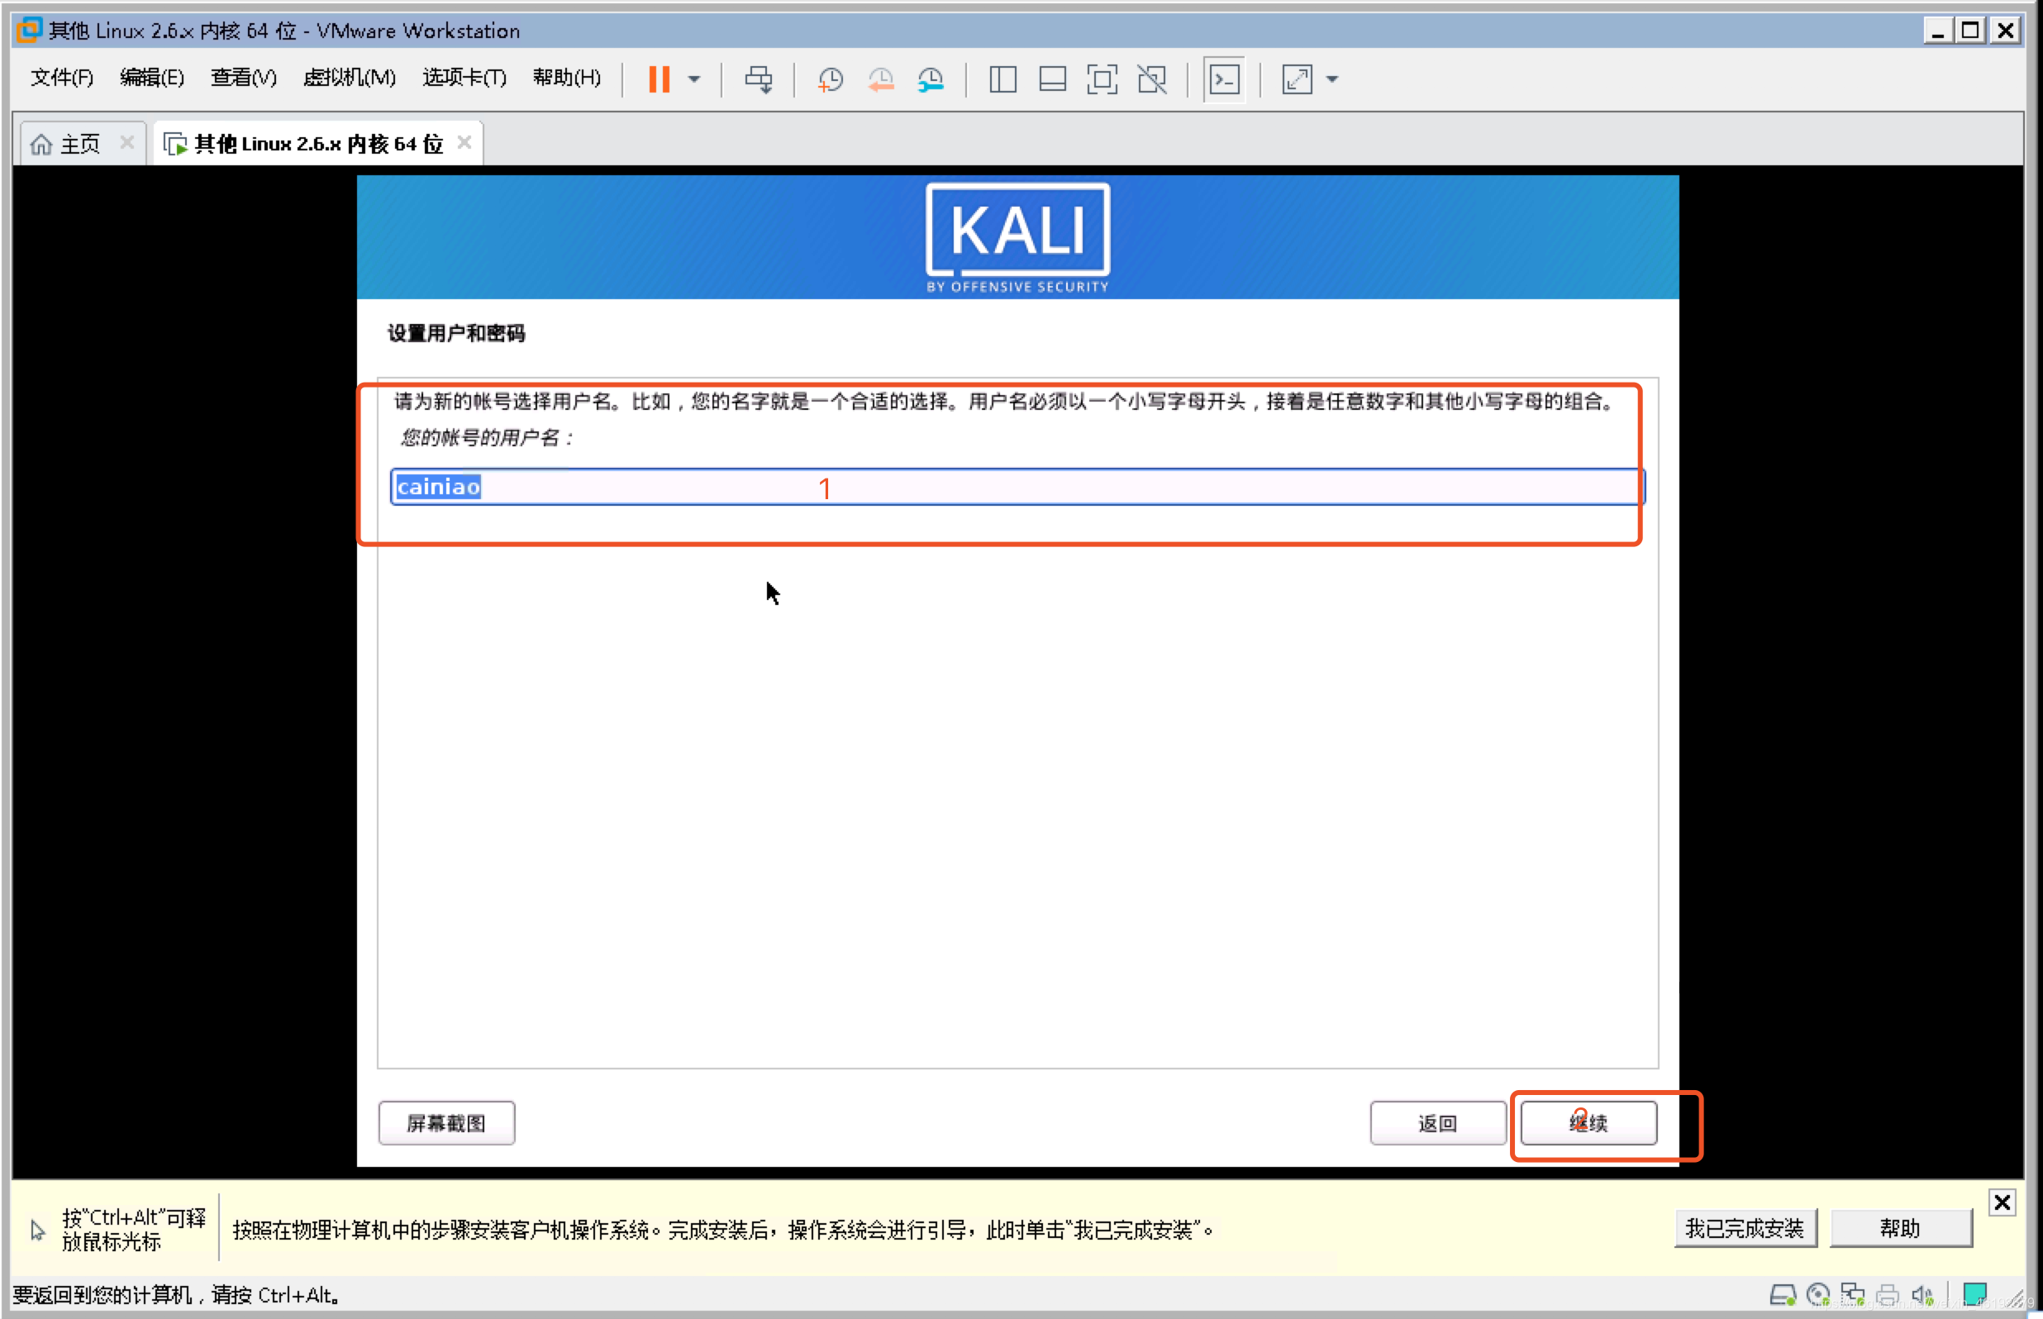
Task: Open the 帮助(H) menu
Action: [567, 78]
